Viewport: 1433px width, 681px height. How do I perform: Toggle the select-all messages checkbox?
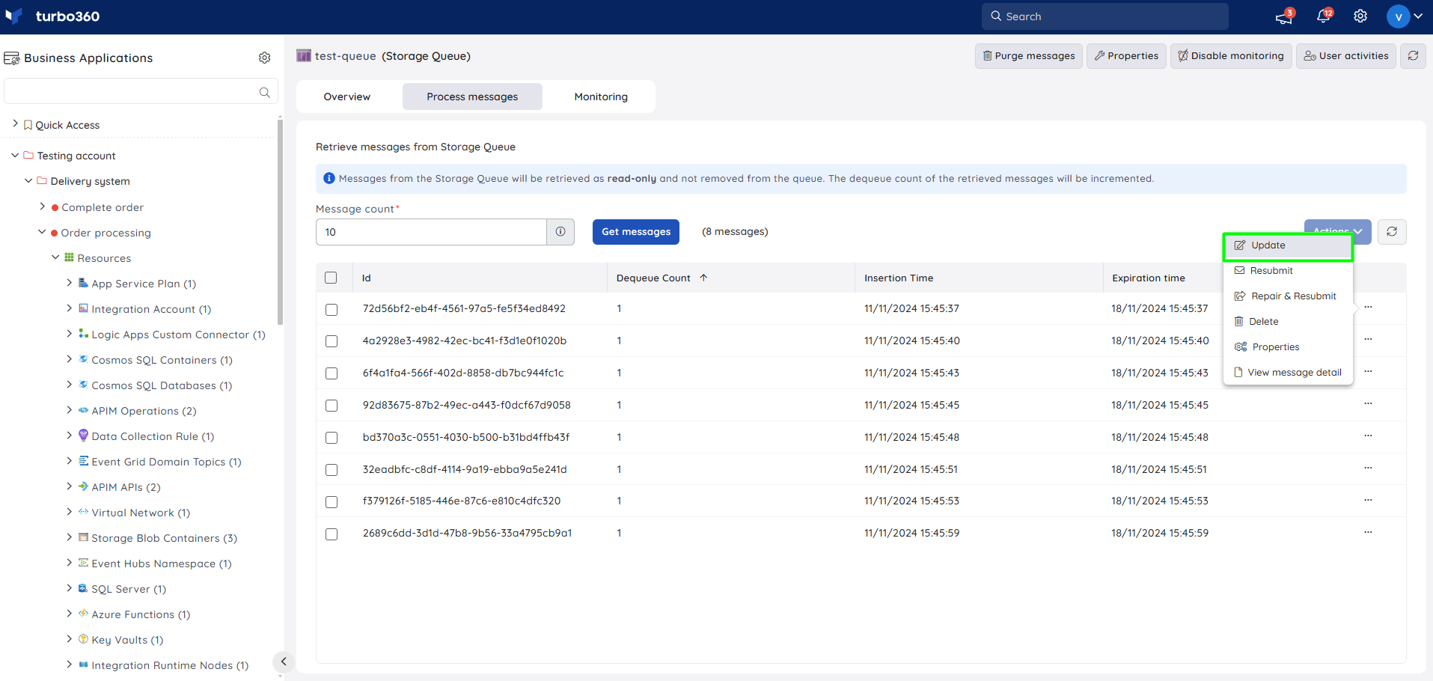tap(331, 278)
